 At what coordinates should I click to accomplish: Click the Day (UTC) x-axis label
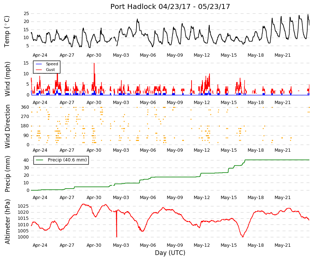point(170,253)
